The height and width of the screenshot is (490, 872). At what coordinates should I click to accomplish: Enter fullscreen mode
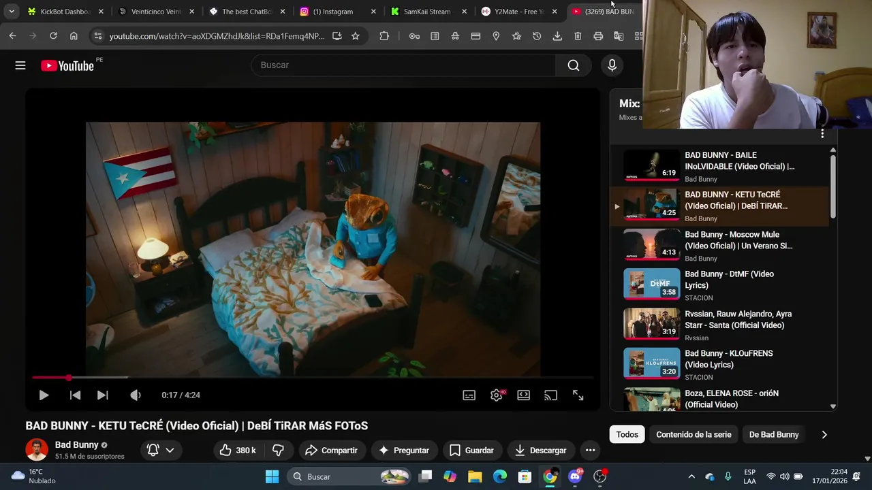(x=578, y=395)
